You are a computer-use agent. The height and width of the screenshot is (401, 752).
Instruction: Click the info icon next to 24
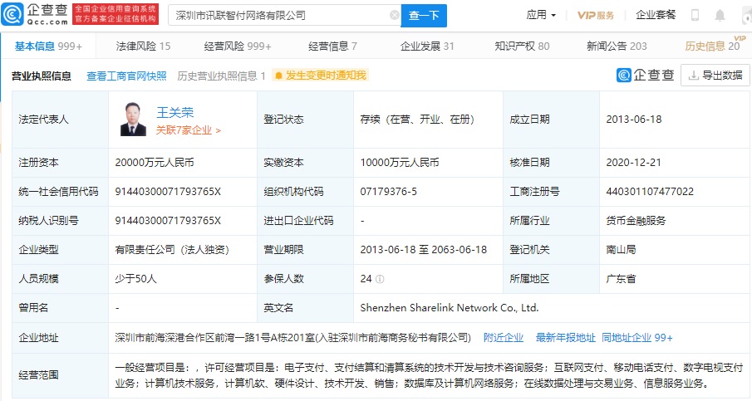click(380, 279)
